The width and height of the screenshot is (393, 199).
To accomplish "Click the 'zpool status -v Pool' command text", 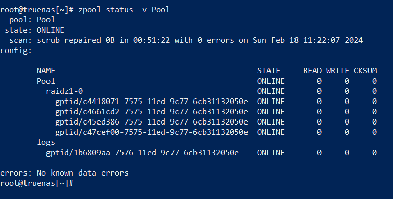I will click(x=124, y=10).
